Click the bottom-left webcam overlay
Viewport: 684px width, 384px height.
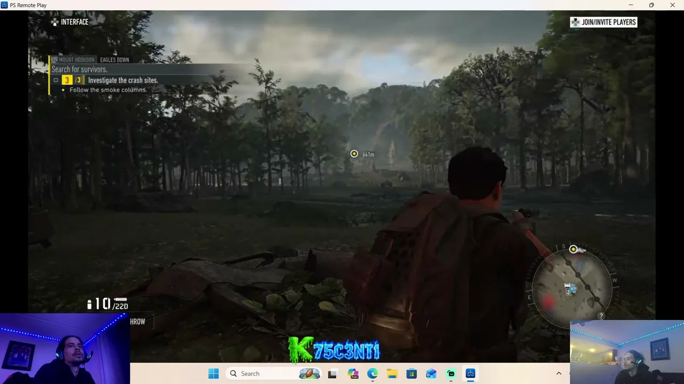65,348
